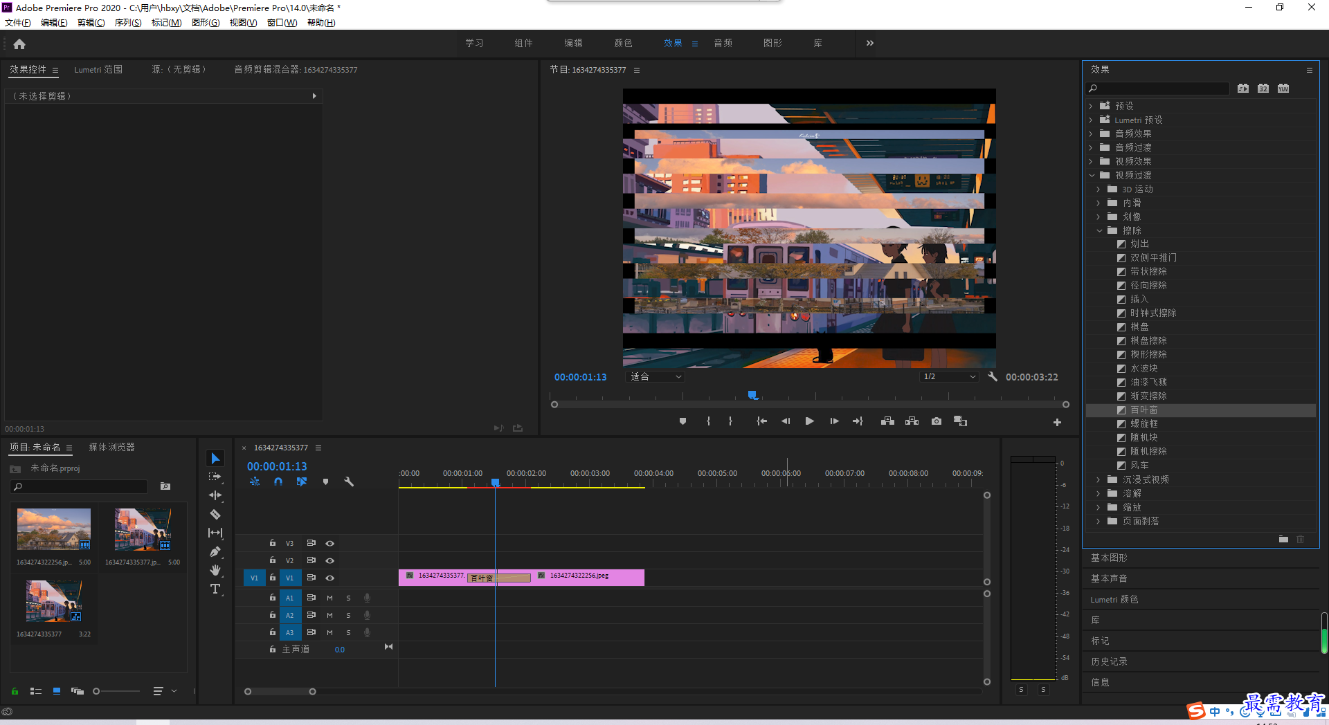Open the 序列(S) menu

coord(128,23)
